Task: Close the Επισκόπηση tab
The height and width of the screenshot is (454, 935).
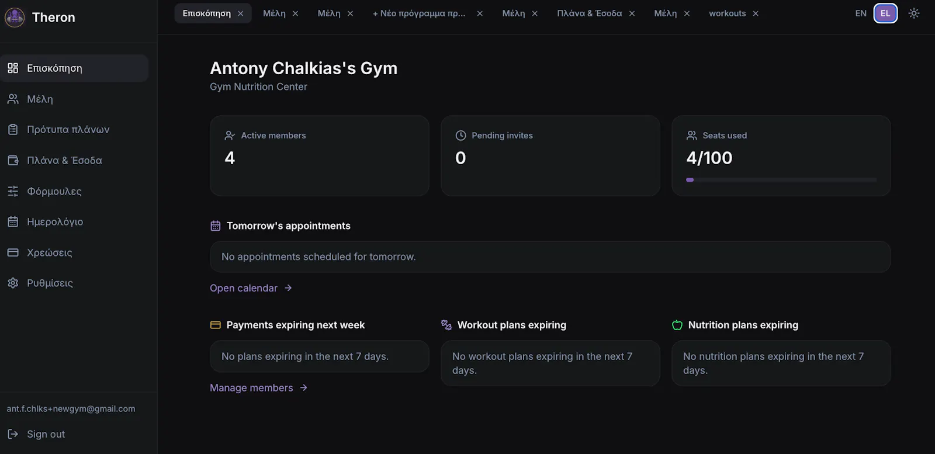Action: click(x=240, y=13)
